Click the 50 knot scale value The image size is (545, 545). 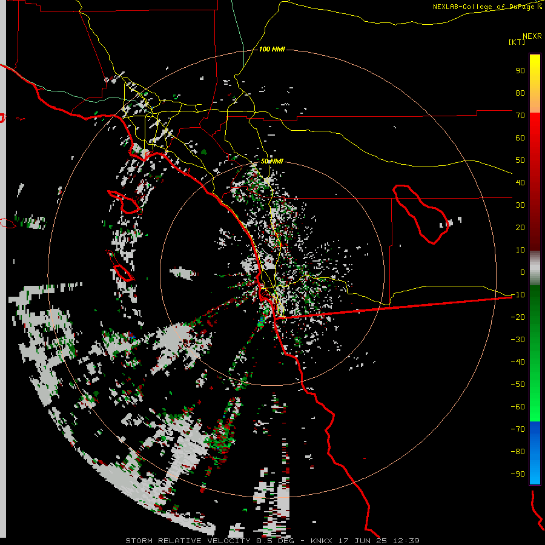[x=520, y=160]
